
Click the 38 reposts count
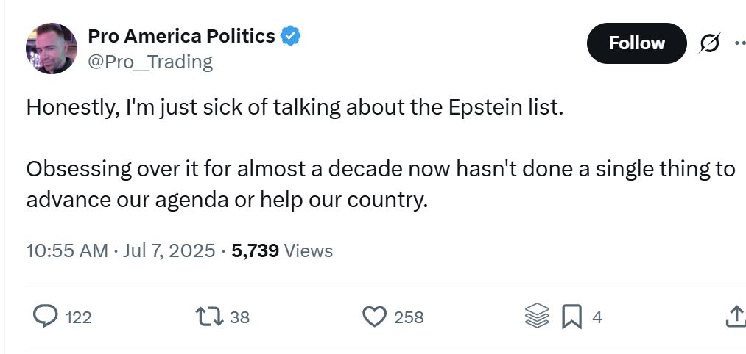(x=240, y=317)
